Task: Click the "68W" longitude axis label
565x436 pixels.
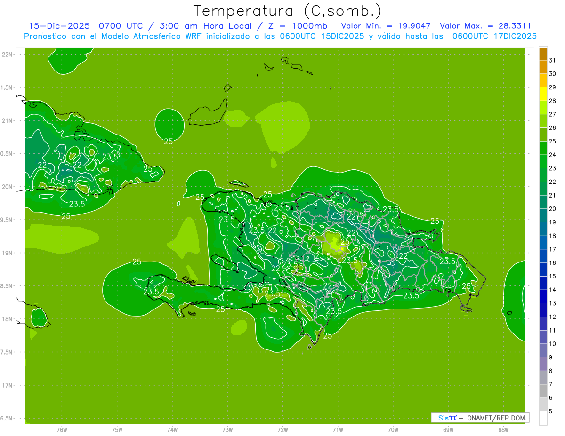Action: pyautogui.click(x=503, y=429)
